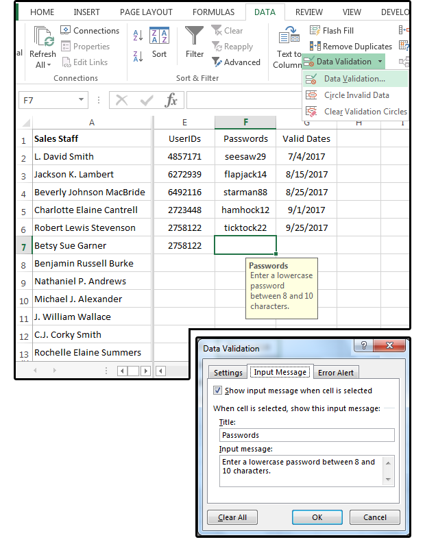Click Remove Duplicates
The width and height of the screenshot is (425, 544).
(x=351, y=46)
